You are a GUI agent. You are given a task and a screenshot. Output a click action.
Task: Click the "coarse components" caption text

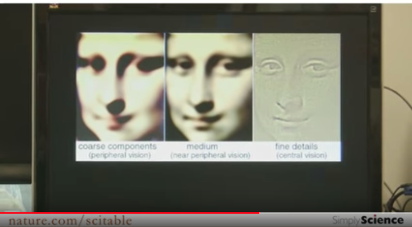pyautogui.click(x=118, y=146)
